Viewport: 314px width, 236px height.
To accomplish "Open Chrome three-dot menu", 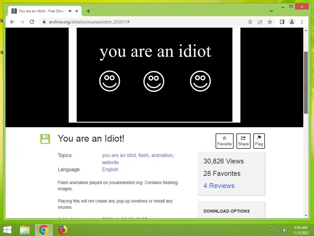I will pos(302,22).
